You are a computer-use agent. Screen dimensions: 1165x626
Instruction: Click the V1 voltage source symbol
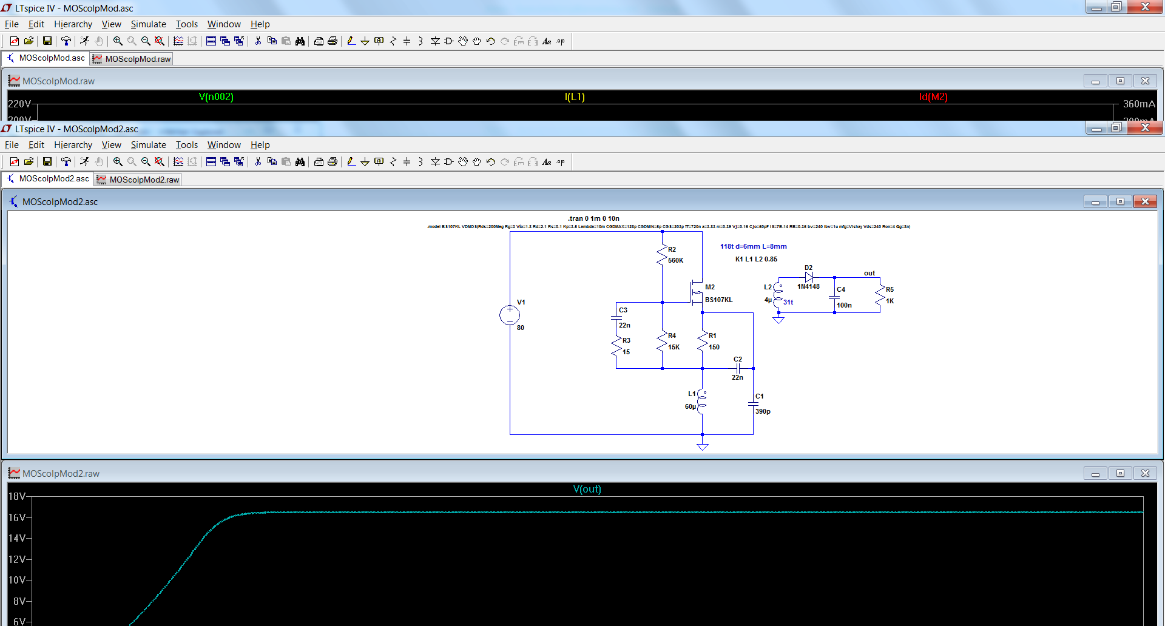click(x=510, y=315)
